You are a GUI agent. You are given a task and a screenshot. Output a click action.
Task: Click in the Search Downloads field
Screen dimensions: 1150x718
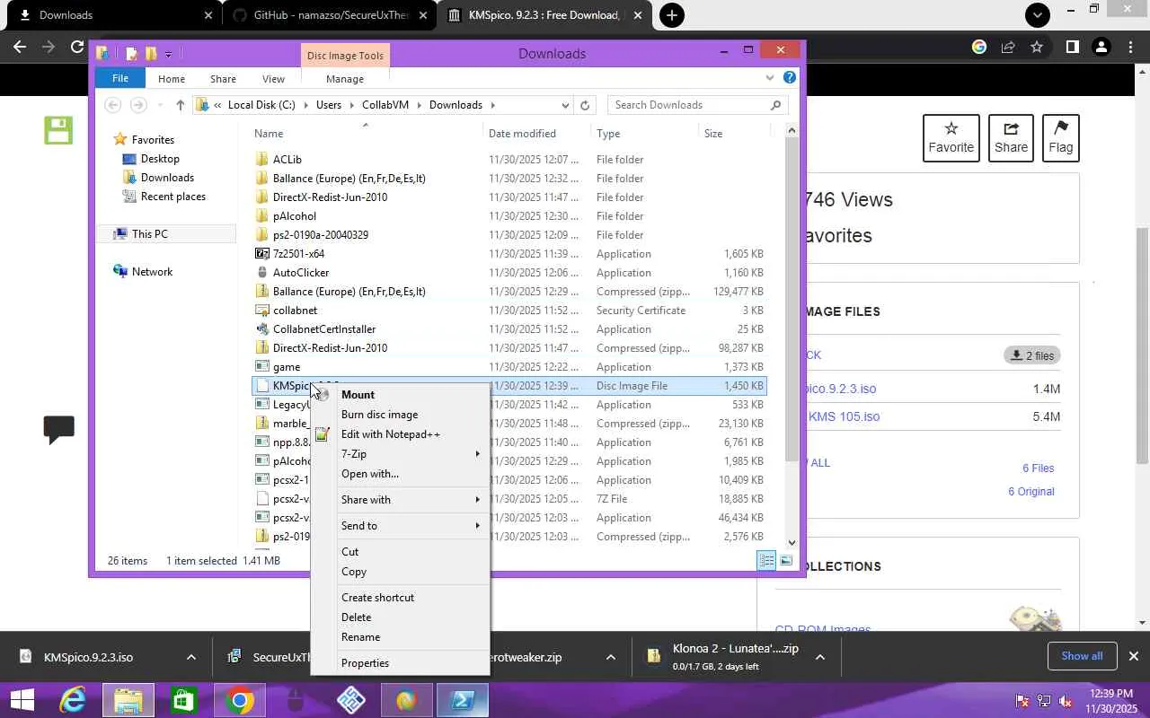[x=688, y=105]
